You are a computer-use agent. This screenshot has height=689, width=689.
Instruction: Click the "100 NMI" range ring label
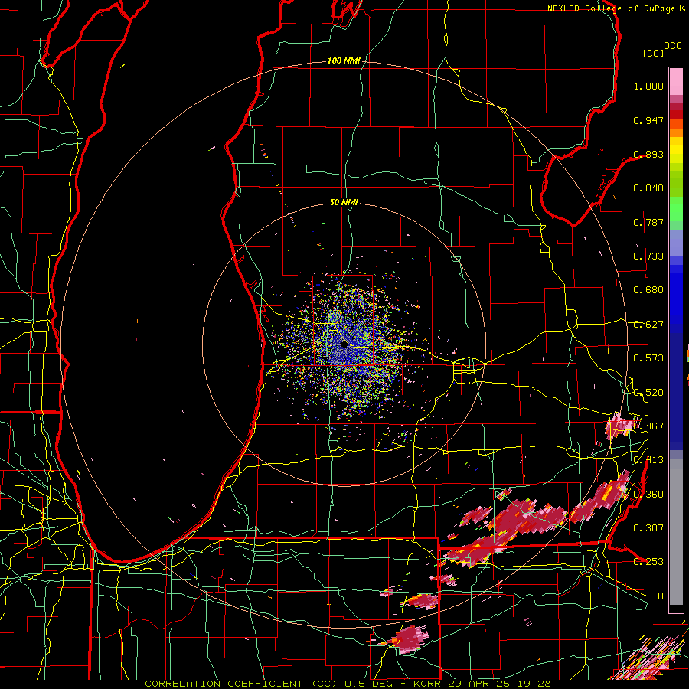point(344,60)
